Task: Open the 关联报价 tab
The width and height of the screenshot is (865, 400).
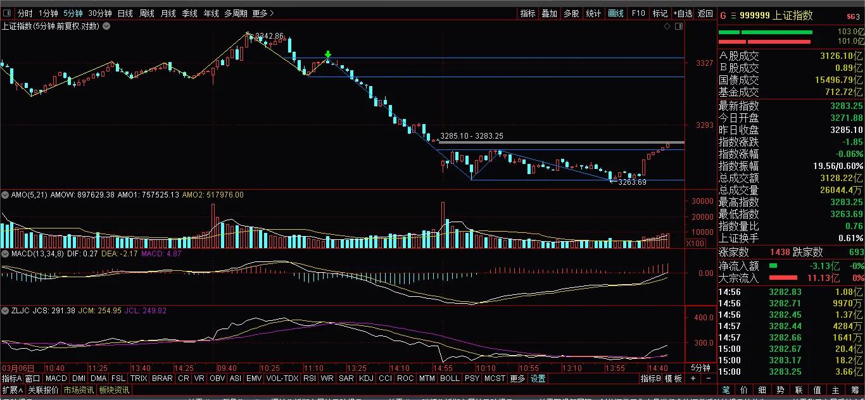Action: click(43, 390)
